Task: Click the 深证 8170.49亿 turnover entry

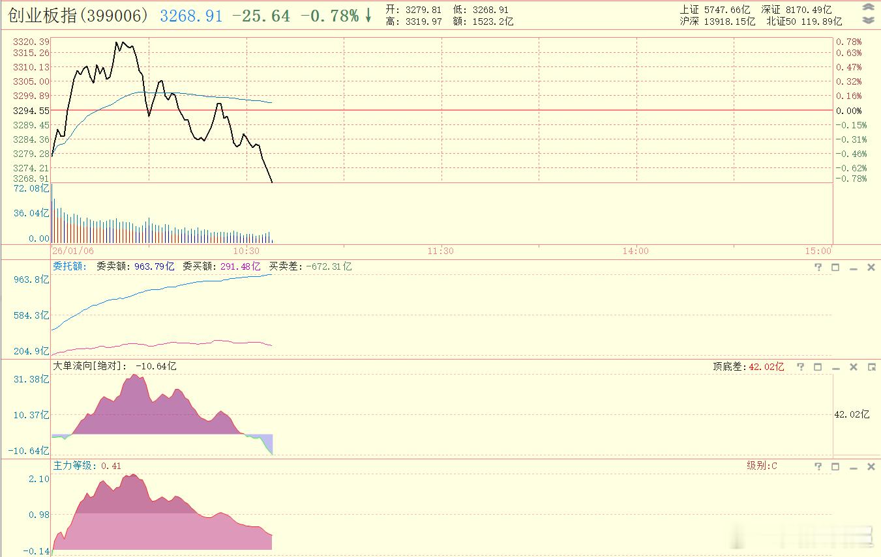Action: click(796, 10)
